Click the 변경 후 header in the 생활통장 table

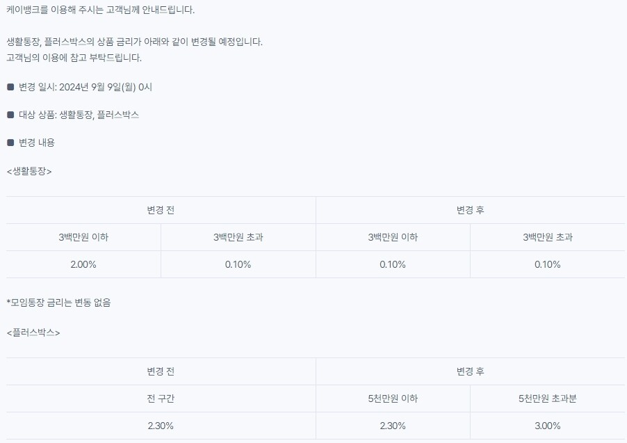tap(470, 210)
